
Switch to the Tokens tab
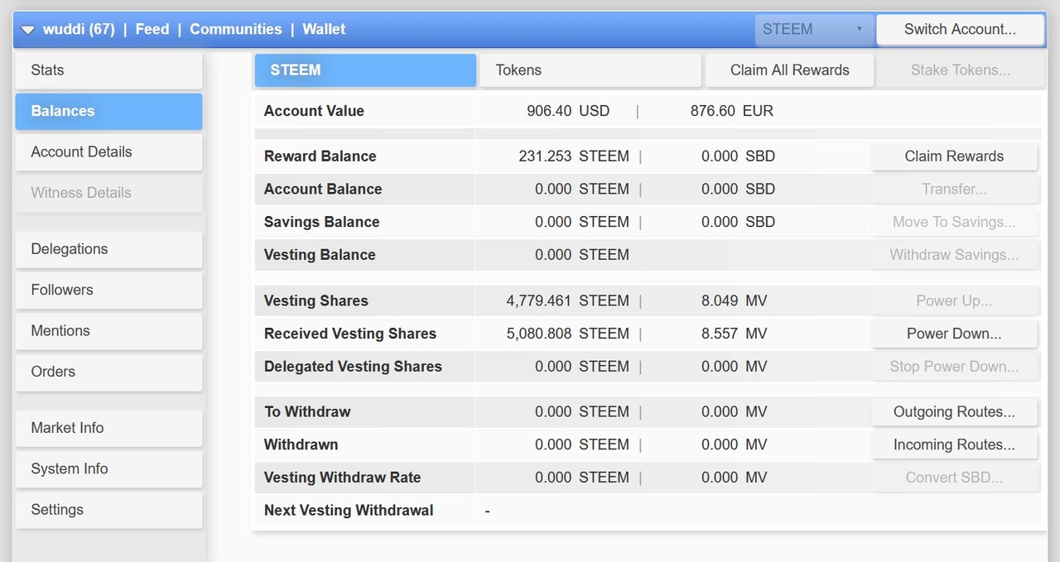[590, 70]
